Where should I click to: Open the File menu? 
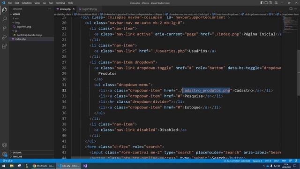[x=10, y=3]
